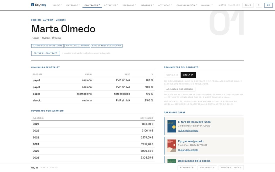Click the Marta Olmedo contract title

pyautogui.click(x=63, y=29)
